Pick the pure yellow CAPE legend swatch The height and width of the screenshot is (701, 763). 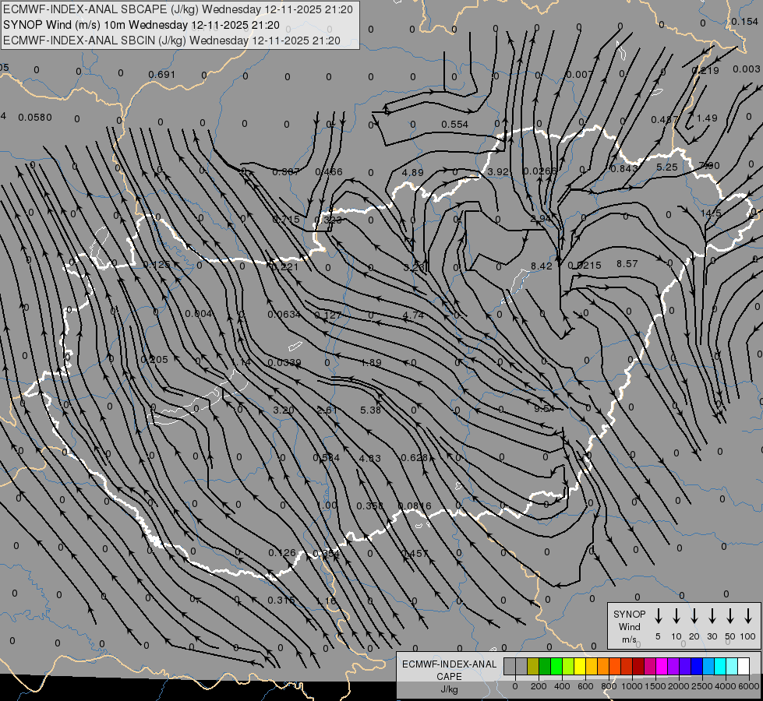click(580, 666)
